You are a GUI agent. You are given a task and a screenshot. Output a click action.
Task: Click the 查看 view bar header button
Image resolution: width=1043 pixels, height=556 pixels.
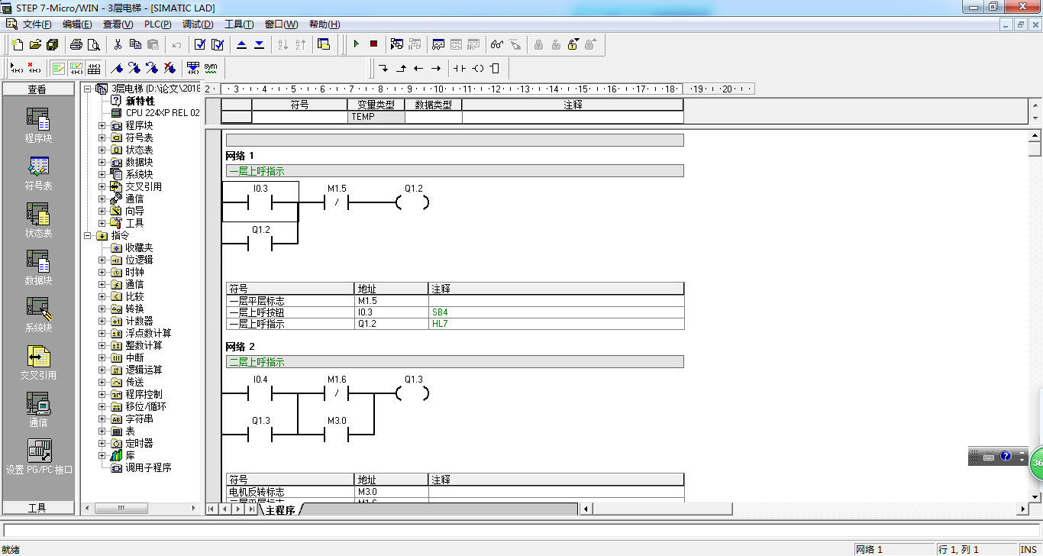coord(38,89)
